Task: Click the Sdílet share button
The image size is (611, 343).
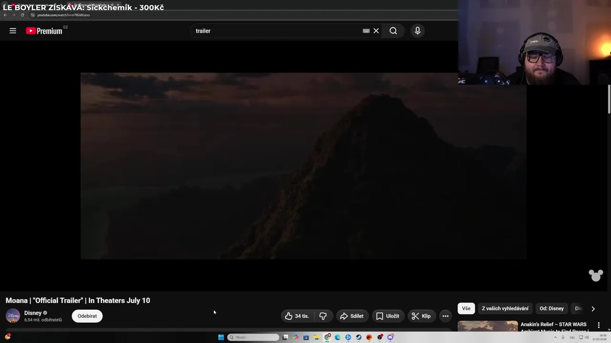Action: [x=351, y=316]
